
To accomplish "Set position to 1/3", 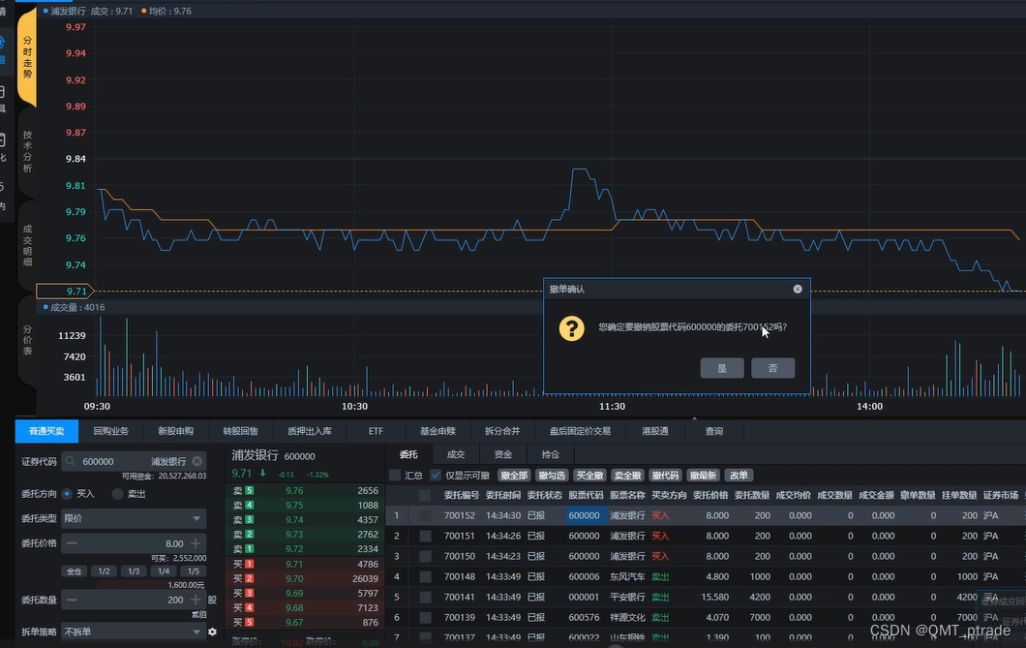I will click(x=134, y=571).
